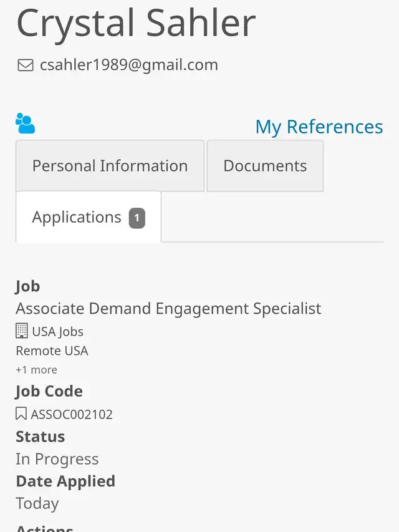Click the job code ASSOC002102

tap(72, 414)
